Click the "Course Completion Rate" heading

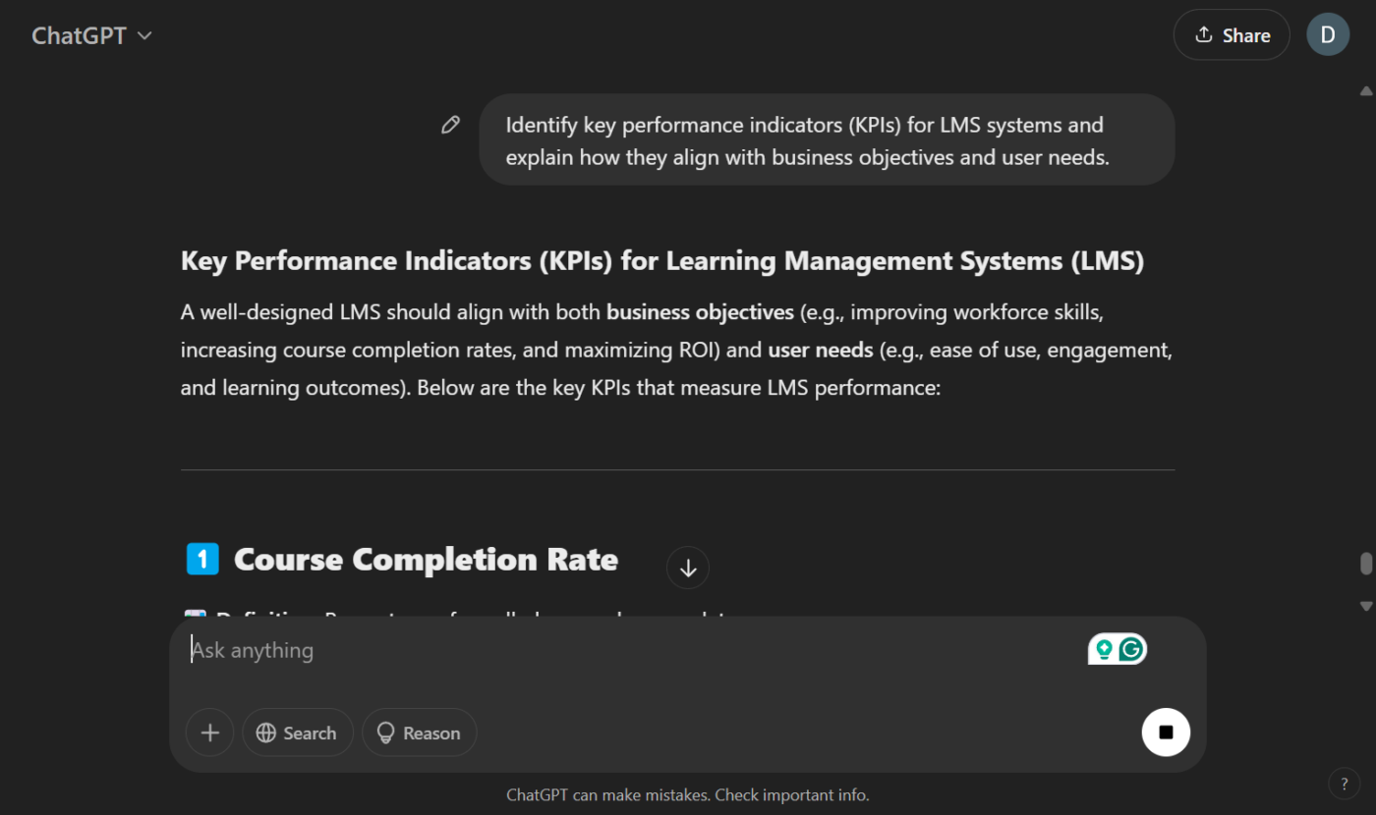(426, 560)
